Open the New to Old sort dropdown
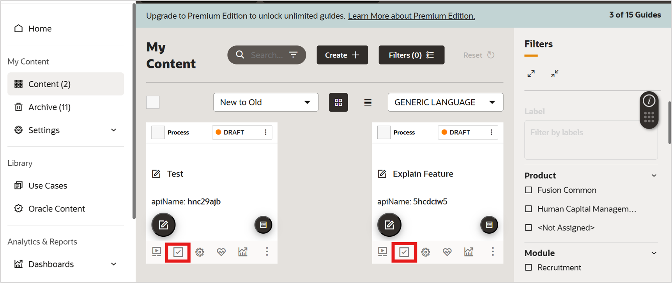The image size is (672, 283). [x=265, y=102]
